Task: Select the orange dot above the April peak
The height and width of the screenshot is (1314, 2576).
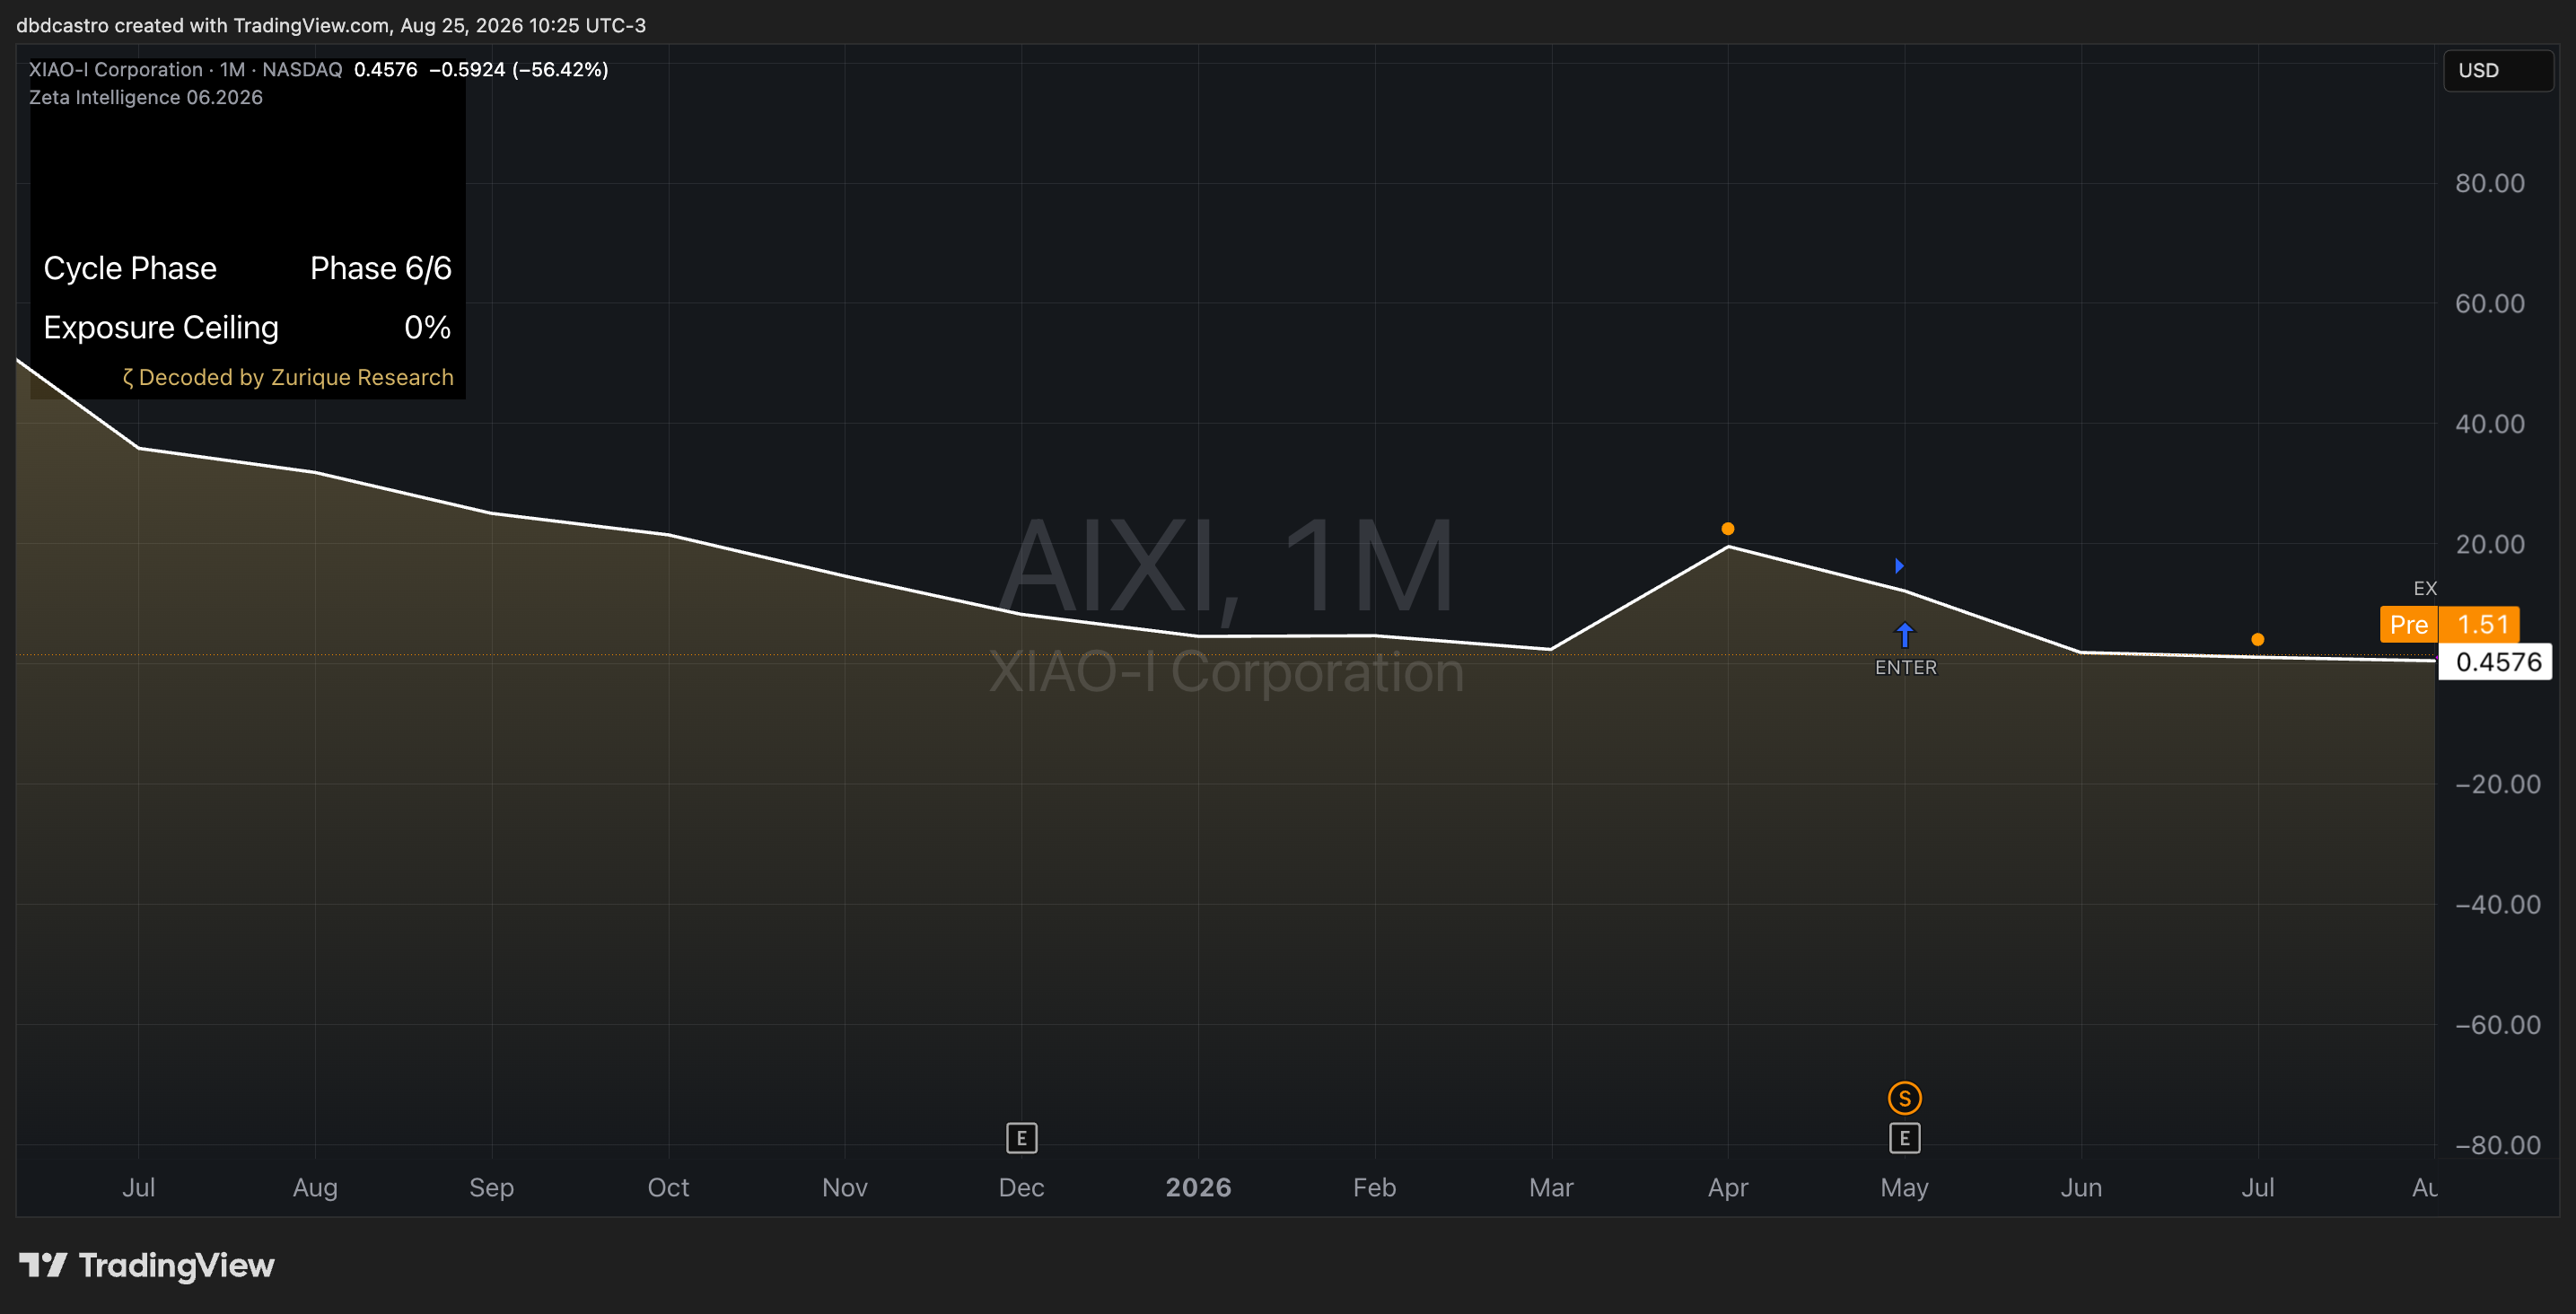Action: coord(1727,529)
